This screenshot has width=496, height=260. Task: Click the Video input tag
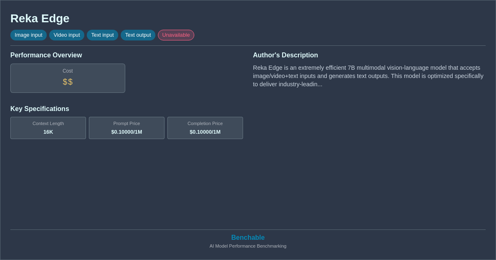tap(67, 35)
